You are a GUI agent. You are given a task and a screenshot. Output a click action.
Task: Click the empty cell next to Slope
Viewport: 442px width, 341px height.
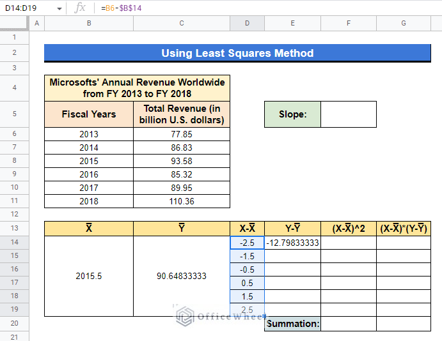[x=349, y=114]
